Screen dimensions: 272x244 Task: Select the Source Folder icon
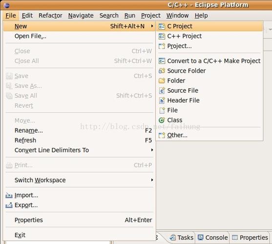tap(162, 71)
